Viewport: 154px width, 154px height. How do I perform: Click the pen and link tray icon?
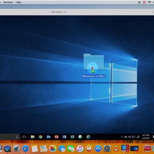pos(138,137)
